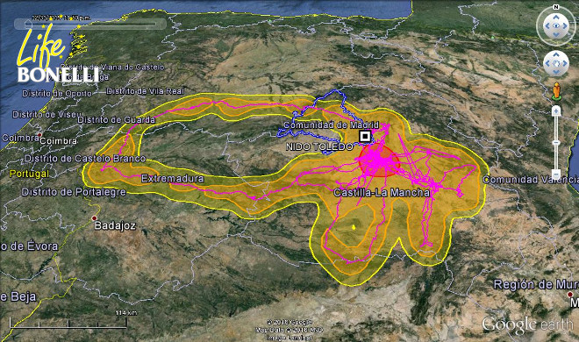Click the 'Distrito de Vila Real' label

point(145,90)
